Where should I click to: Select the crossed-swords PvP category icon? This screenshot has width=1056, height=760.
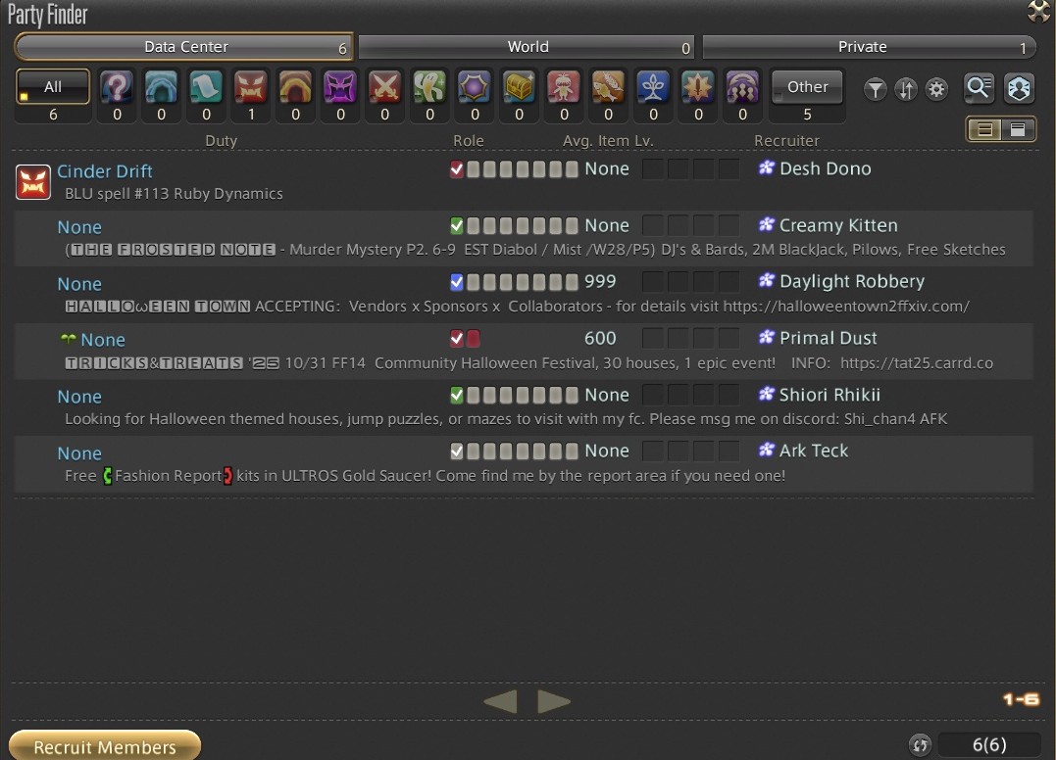click(x=384, y=87)
